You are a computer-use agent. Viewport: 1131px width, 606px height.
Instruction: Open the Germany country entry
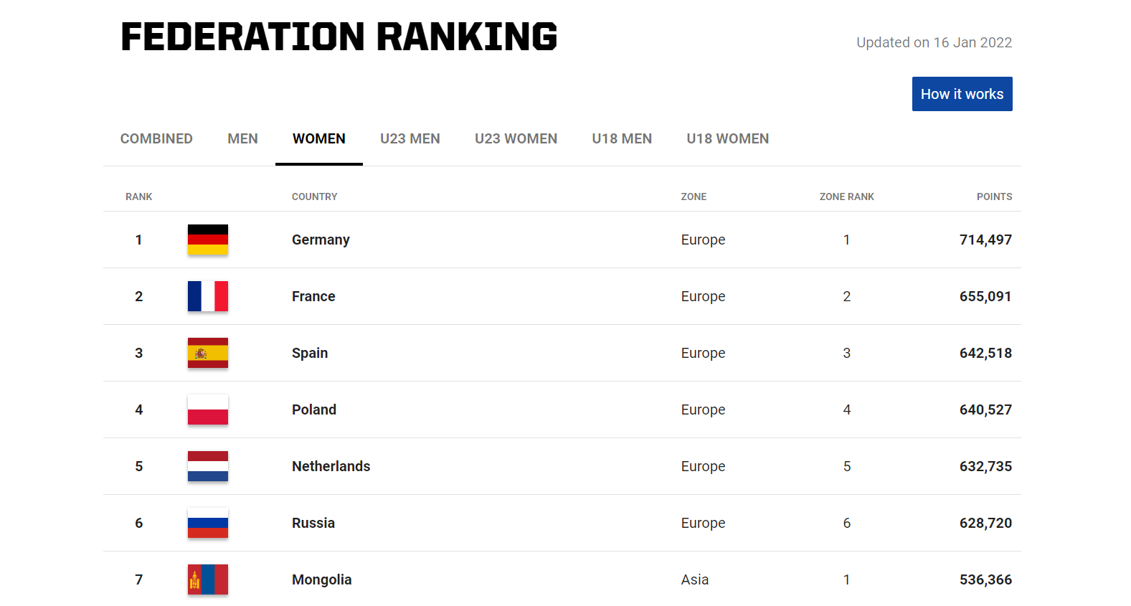tap(320, 240)
